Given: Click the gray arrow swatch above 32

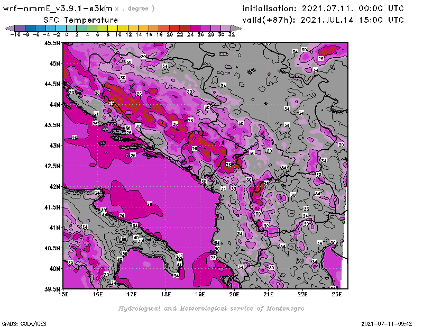Looking at the screenshot, I should coord(236,28).
